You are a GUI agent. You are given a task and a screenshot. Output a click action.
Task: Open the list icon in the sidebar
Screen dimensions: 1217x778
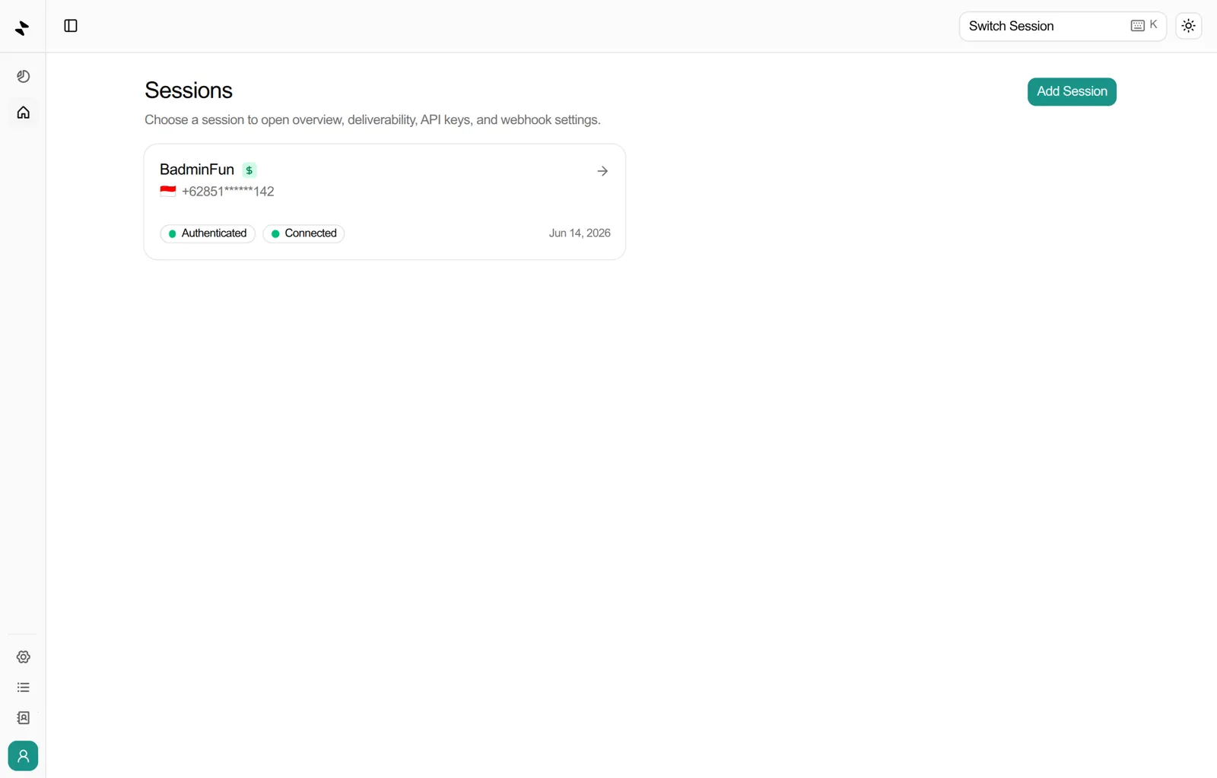(24, 687)
